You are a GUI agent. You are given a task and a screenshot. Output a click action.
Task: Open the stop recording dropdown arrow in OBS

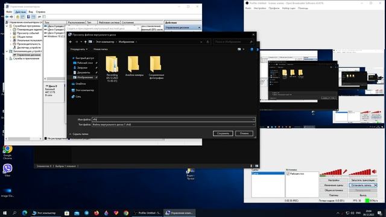click(376, 185)
